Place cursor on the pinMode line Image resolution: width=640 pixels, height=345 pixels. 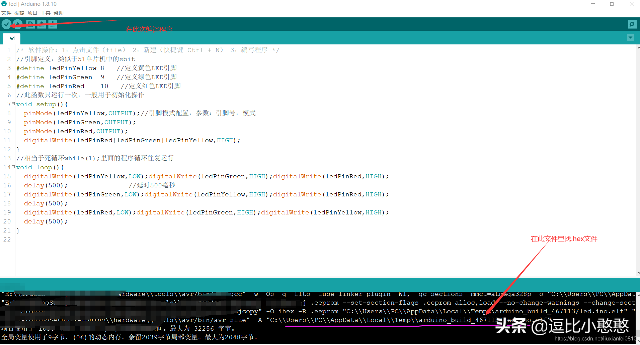click(84, 113)
